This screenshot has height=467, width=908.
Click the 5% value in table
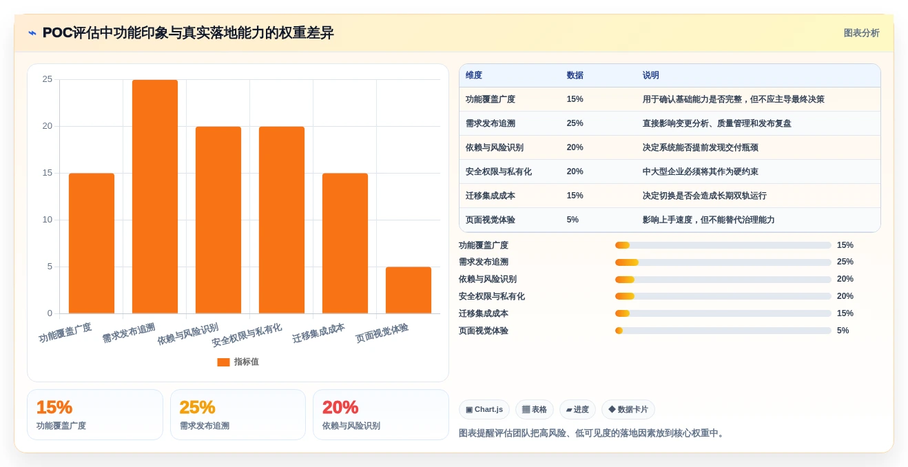(572, 220)
